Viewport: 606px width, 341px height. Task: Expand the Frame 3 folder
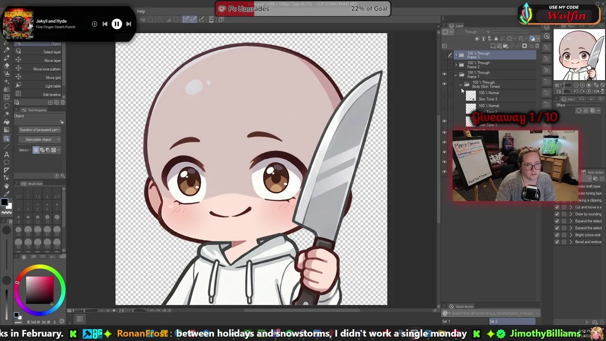tap(456, 55)
